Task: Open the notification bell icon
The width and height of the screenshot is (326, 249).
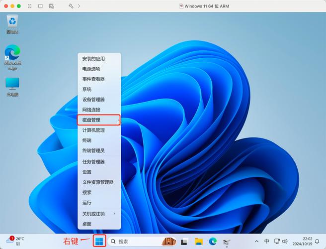Action: [317, 242]
